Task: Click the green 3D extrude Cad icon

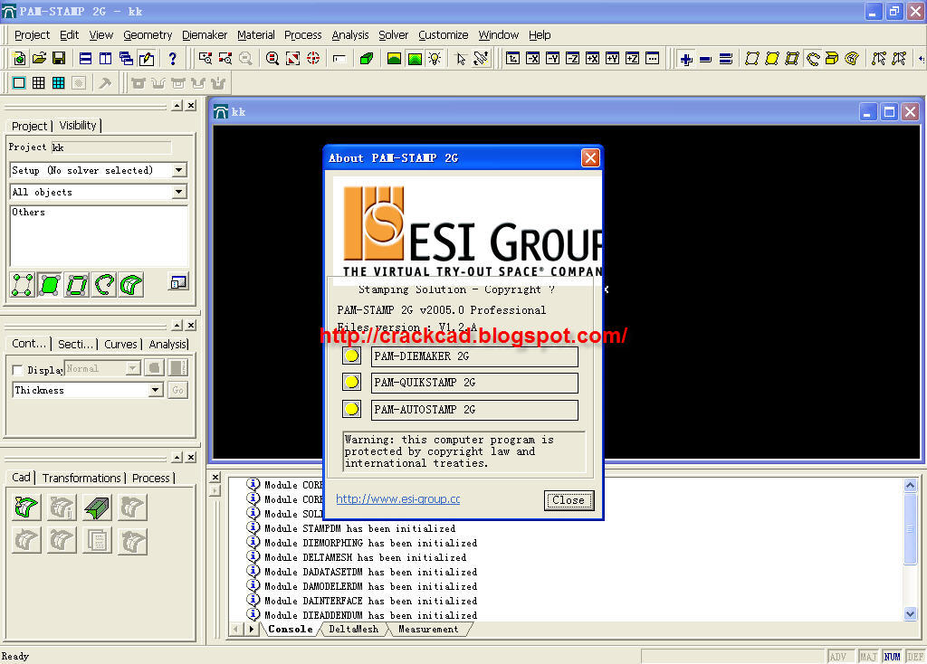Action: tap(97, 507)
